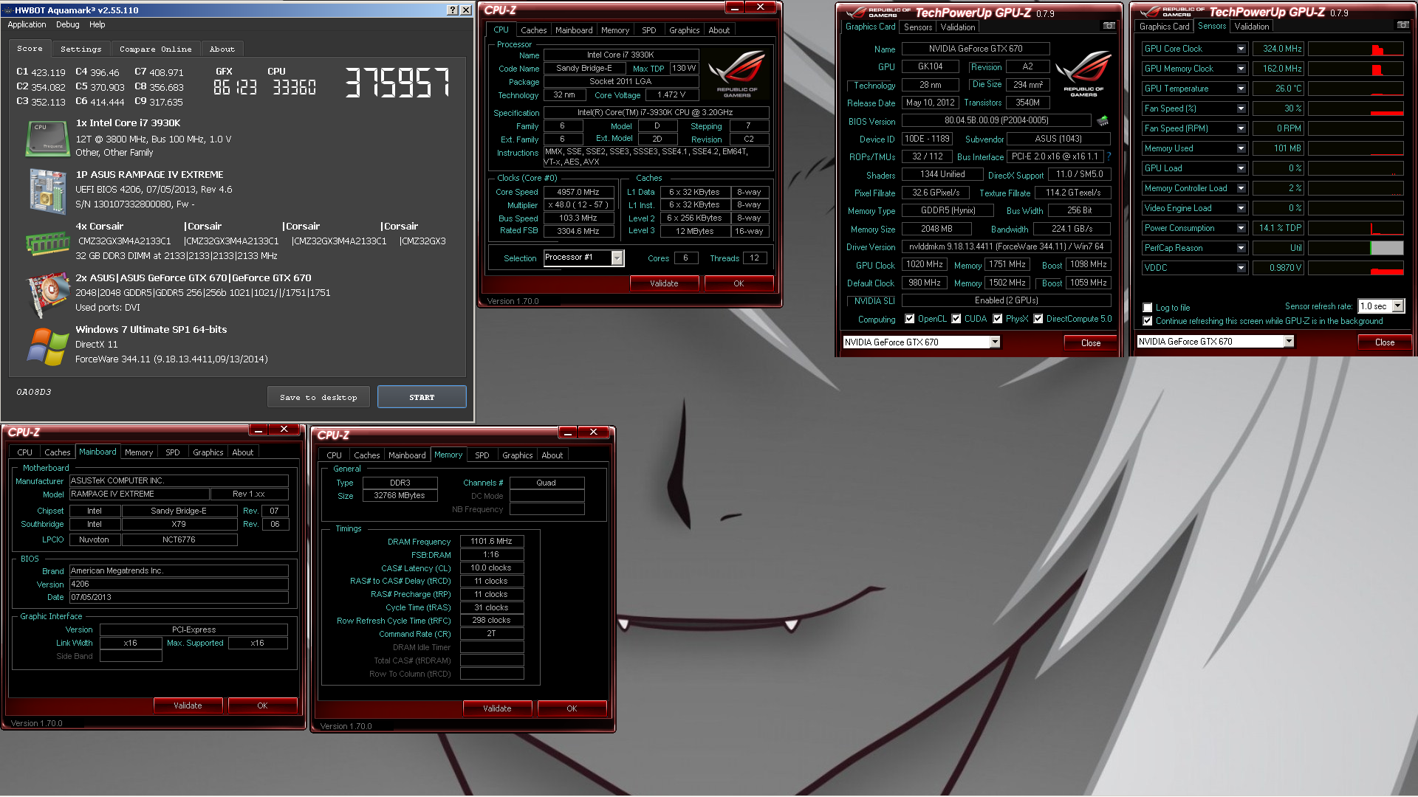The height and width of the screenshot is (797, 1418).
Task: Click the screenshot camera icon in GPU-Z Graphics Card window
Action: tap(1109, 26)
